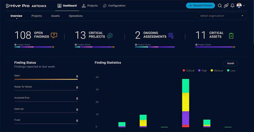
Task: Click the Critical Assets clipboard icon
Action: click(231, 35)
